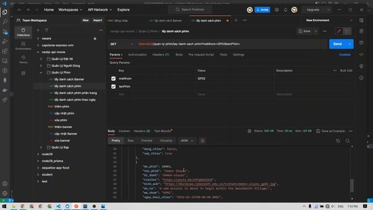
Task: Uncheck the maNhom query parameter
Action: tap(113, 79)
